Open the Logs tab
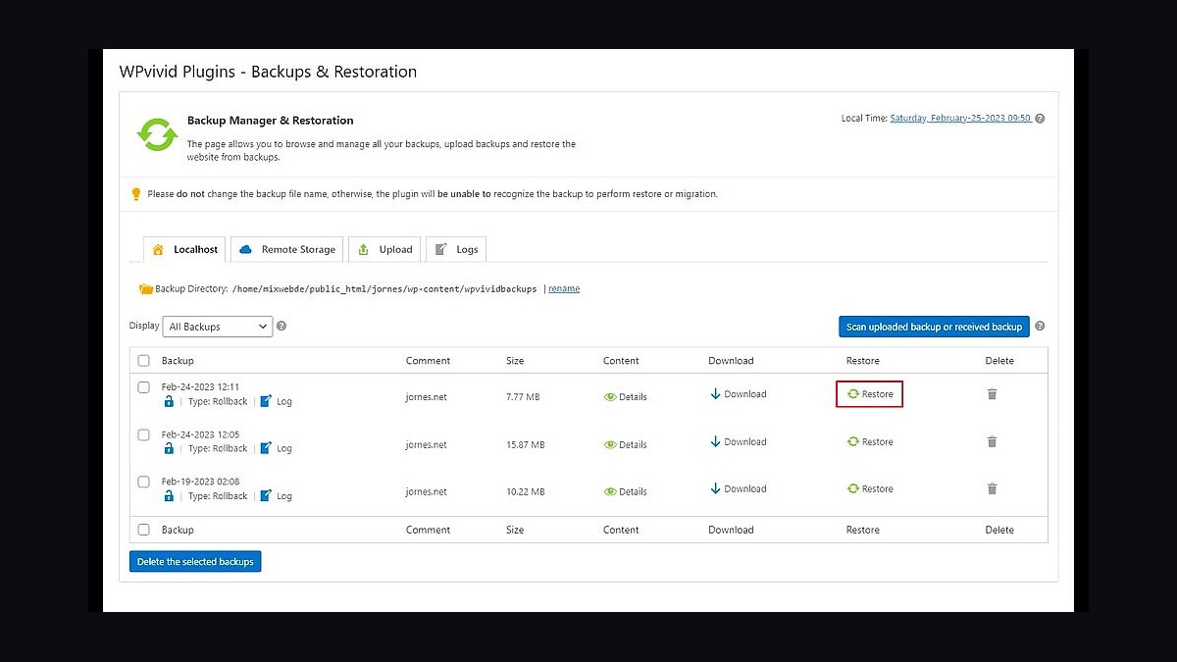The width and height of the screenshot is (1177, 662). click(456, 249)
